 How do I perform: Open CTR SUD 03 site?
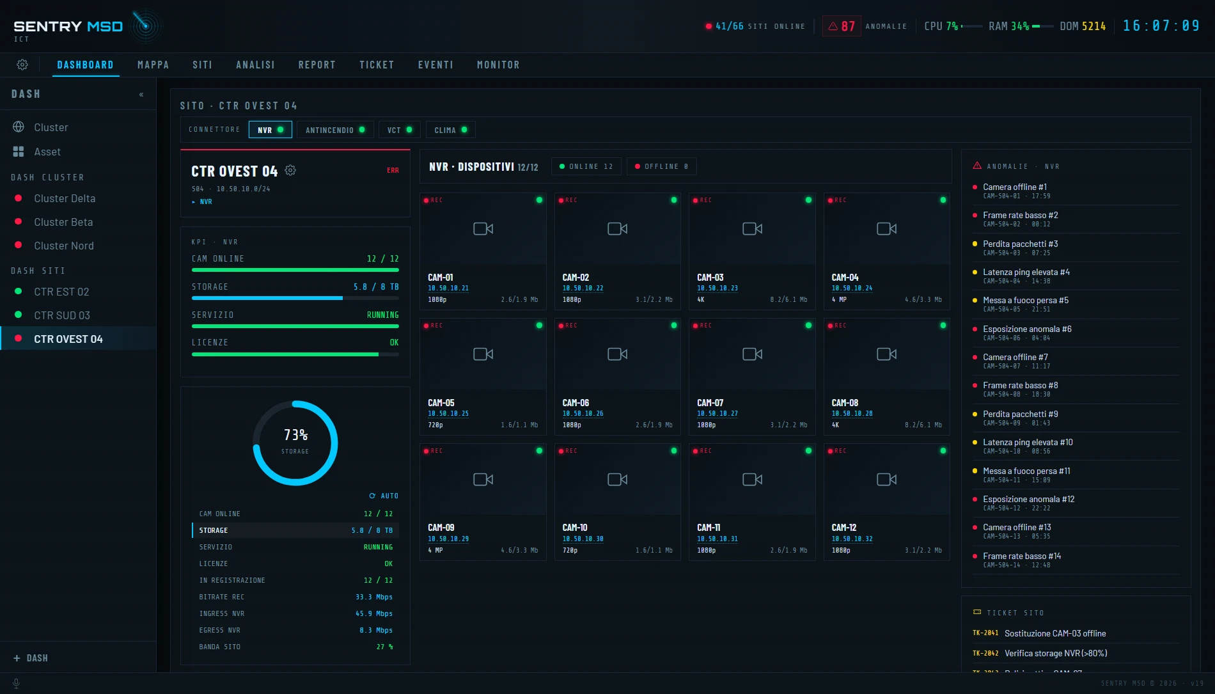pyautogui.click(x=78, y=315)
